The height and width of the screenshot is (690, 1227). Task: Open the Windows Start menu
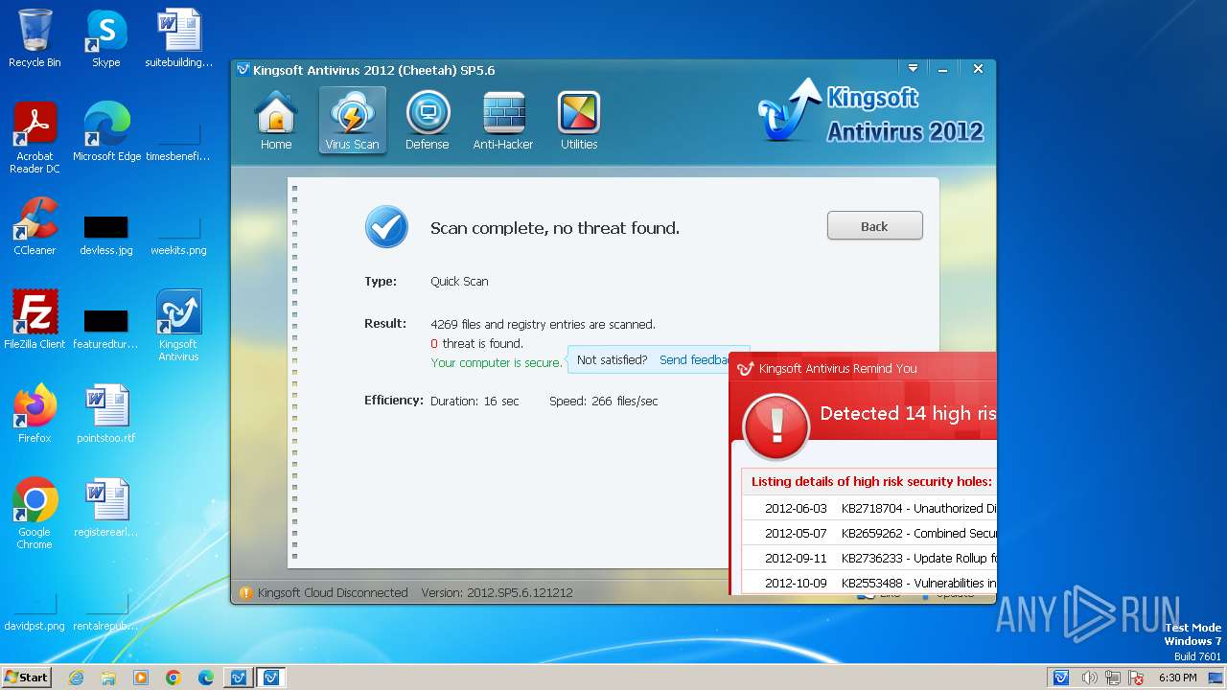(x=26, y=677)
